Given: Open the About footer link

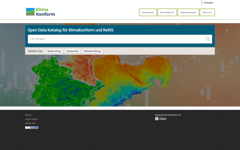Looking at the screenshot, I should pyautogui.click(x=28, y=115).
